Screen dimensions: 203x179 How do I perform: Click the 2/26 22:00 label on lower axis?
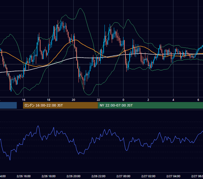coord(99,176)
